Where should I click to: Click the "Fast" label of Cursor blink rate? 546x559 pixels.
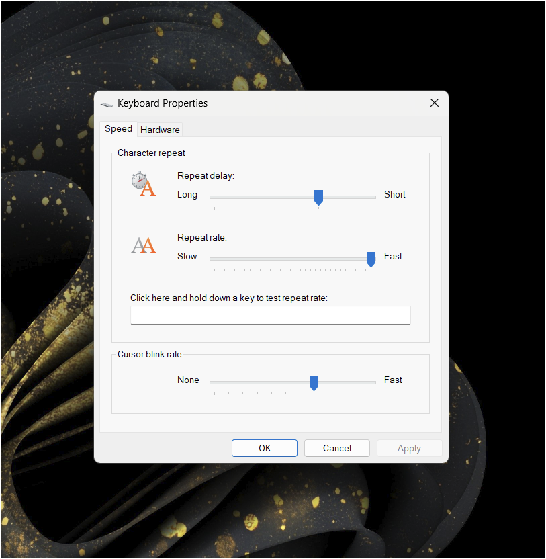393,380
